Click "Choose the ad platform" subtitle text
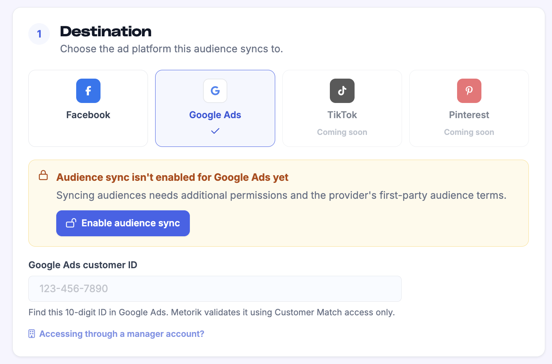This screenshot has width=552, height=364. click(x=172, y=49)
